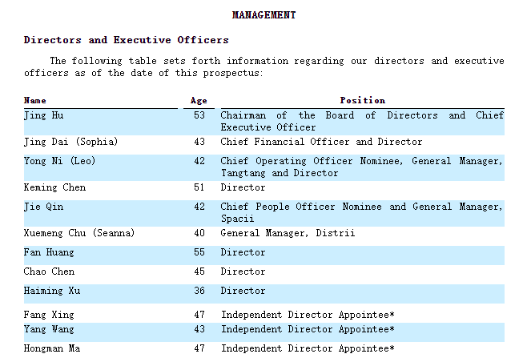The image size is (527, 362).
Task: Click Director in Keming Chen's row
Action: 243,187
